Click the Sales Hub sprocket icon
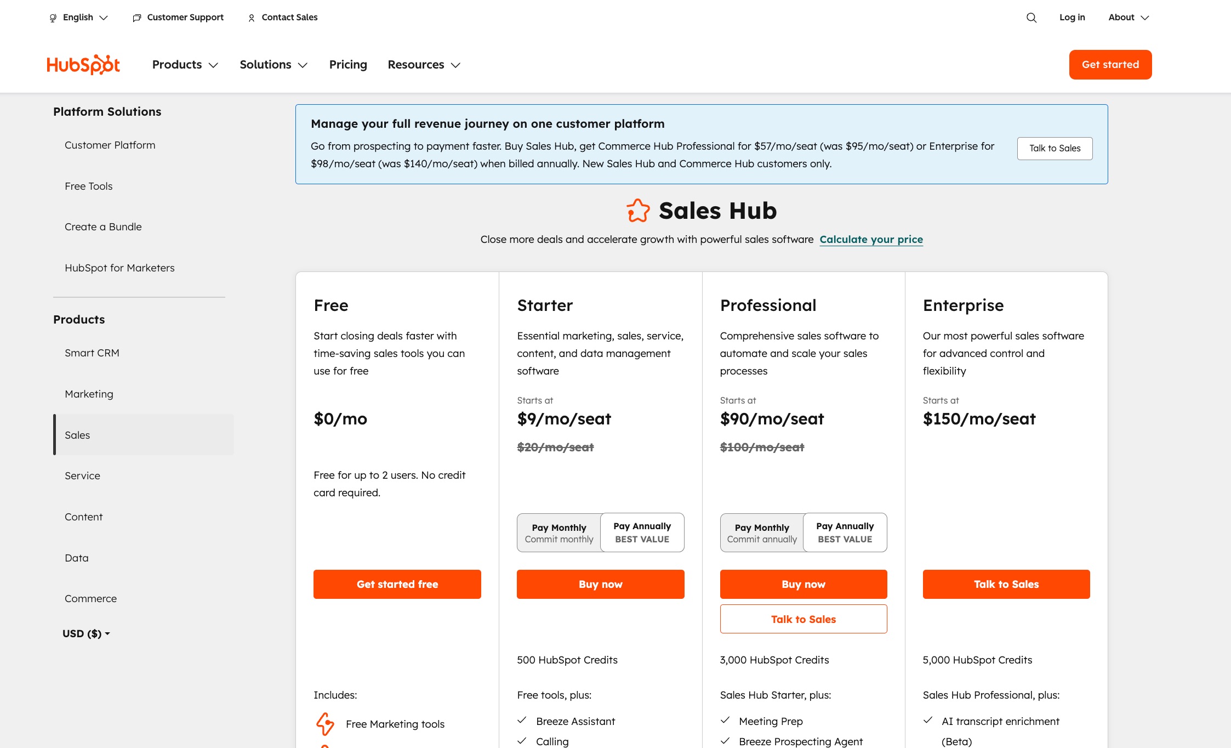The width and height of the screenshot is (1231, 748). 638,210
